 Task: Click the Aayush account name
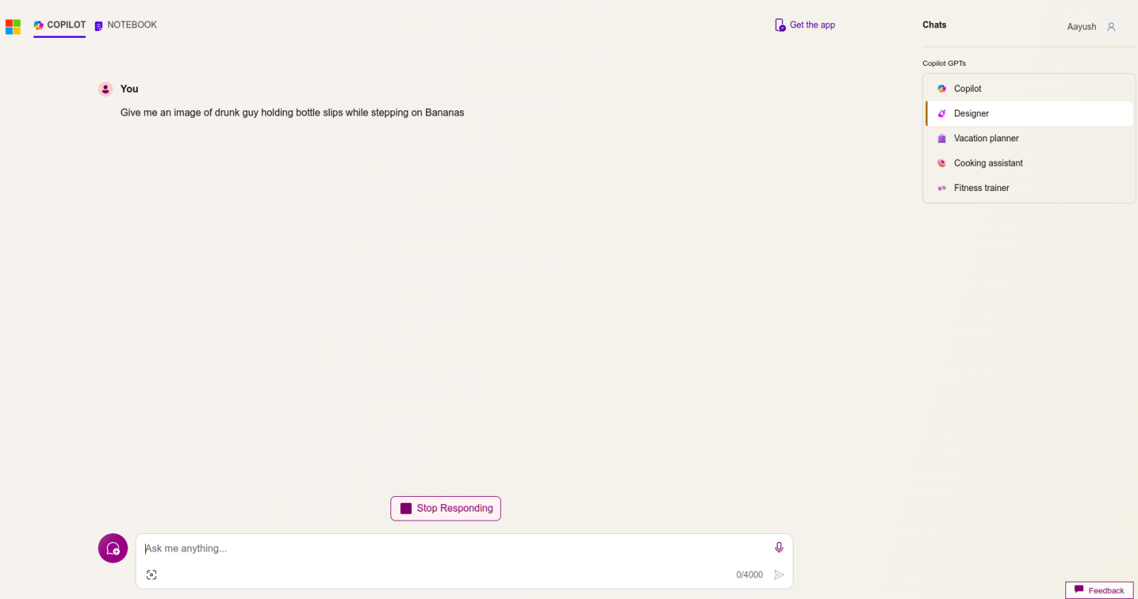(1081, 27)
